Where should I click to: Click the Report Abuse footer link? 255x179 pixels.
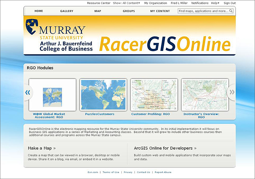pyautogui.click(x=163, y=172)
